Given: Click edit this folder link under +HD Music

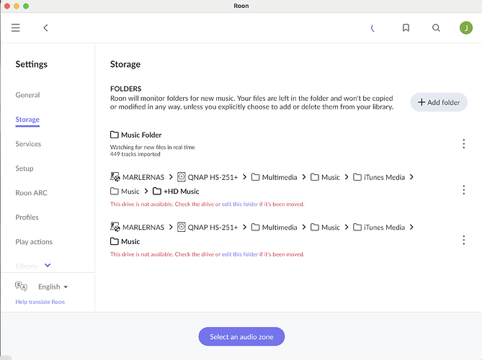Looking at the screenshot, I should pyautogui.click(x=240, y=204).
